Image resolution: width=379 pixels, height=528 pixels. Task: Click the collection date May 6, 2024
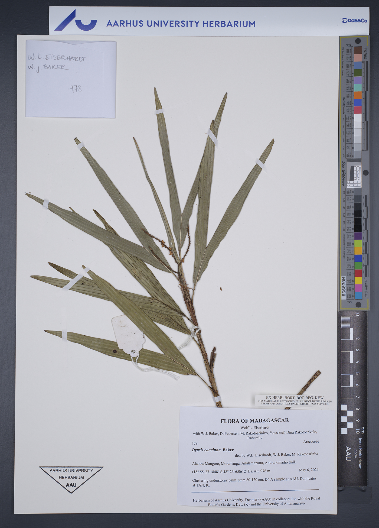pos(308,470)
